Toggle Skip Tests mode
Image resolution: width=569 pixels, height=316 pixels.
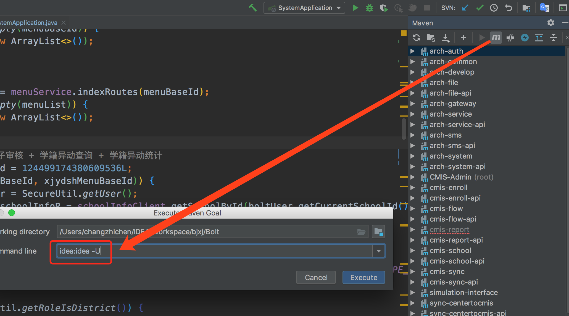[510, 37]
